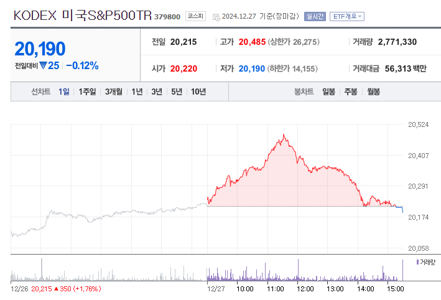Click the 20,524 price axis label
The height and width of the screenshot is (300, 441).
(x=418, y=124)
